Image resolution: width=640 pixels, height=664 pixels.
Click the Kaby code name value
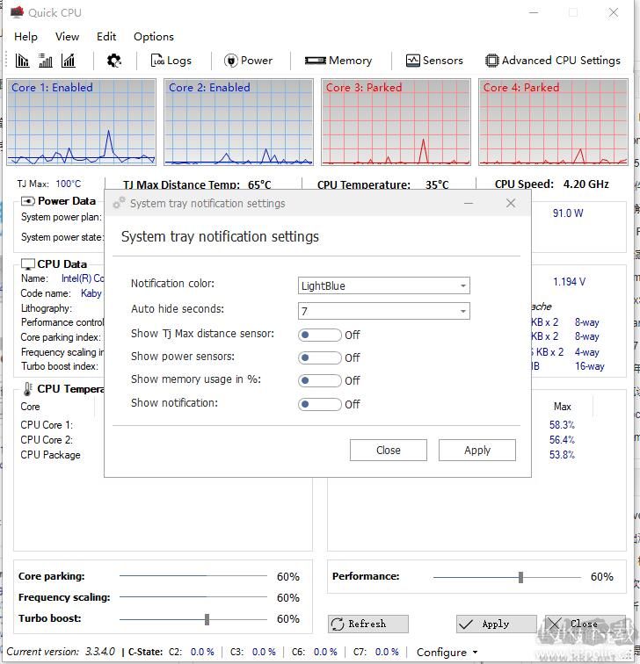91,293
